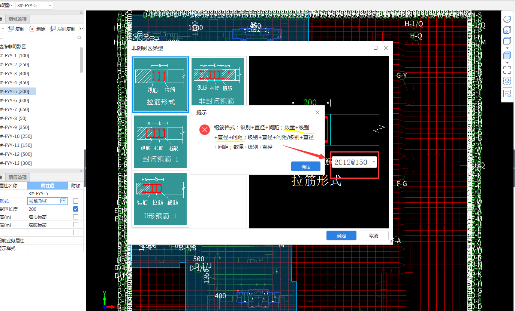Expand dropdown arrow below wireframe cube icon
This screenshot has height=311, width=515.
coord(507,48)
